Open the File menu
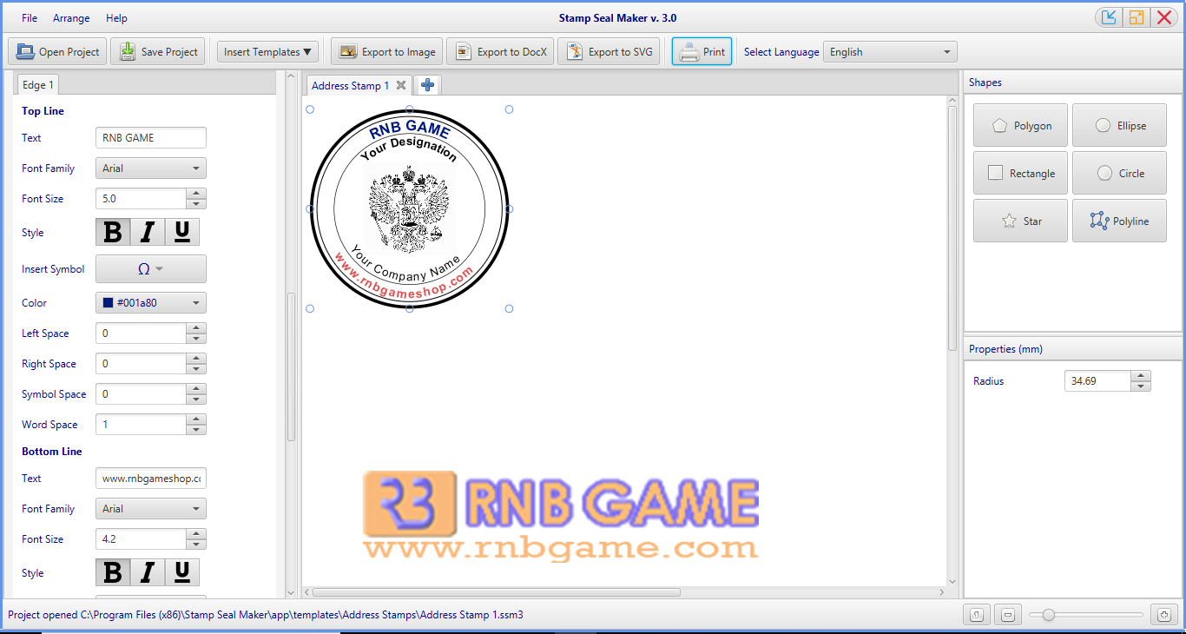 coord(30,18)
